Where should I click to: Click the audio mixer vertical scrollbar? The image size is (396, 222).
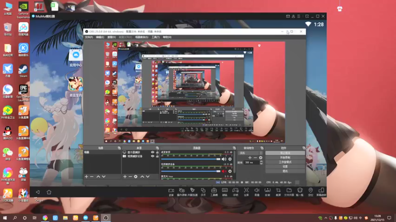click(x=235, y=162)
